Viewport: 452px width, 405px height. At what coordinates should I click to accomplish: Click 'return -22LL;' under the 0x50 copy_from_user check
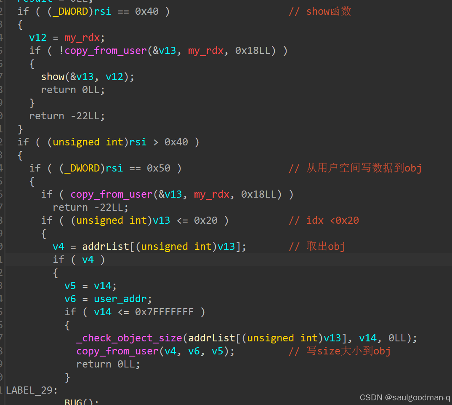(x=90, y=207)
